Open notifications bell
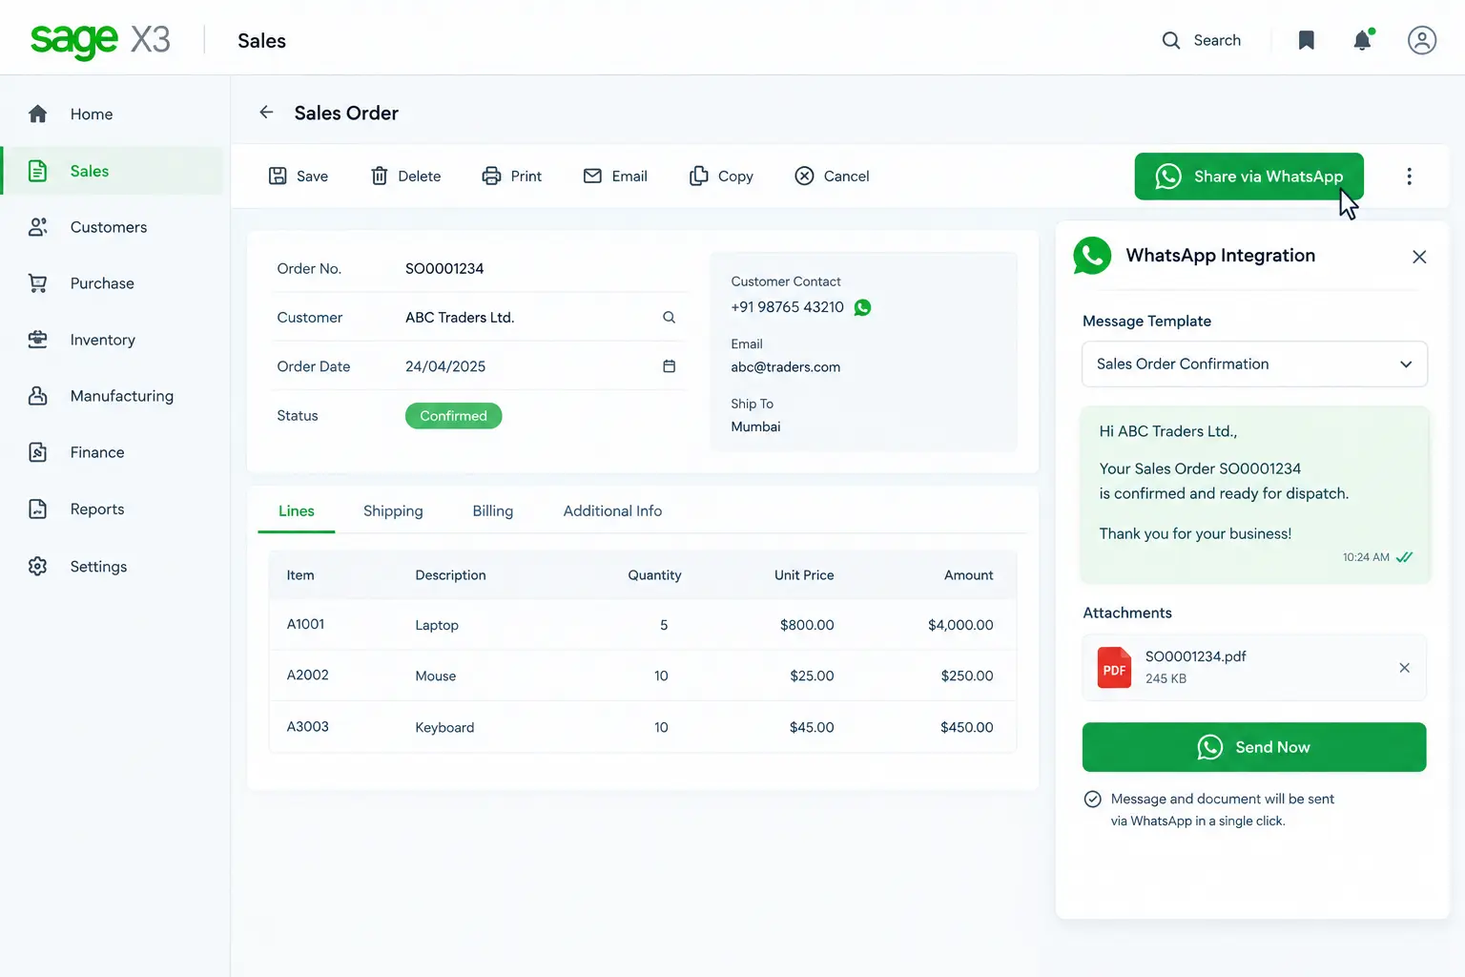The image size is (1465, 977). [x=1363, y=40]
